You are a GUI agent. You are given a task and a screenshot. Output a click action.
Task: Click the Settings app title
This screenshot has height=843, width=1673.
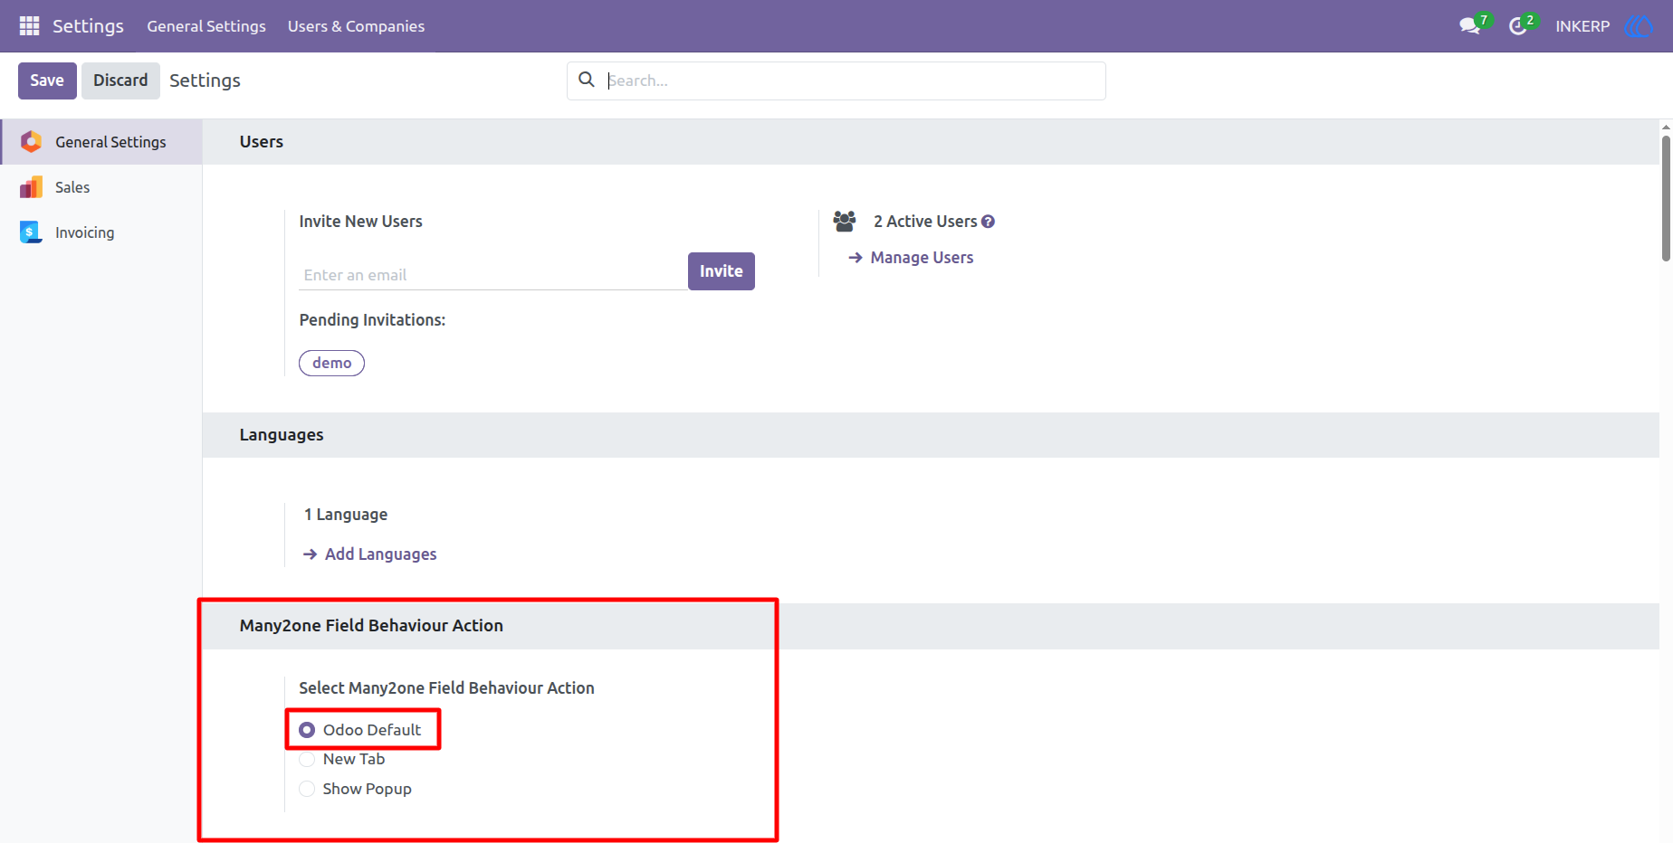88,26
